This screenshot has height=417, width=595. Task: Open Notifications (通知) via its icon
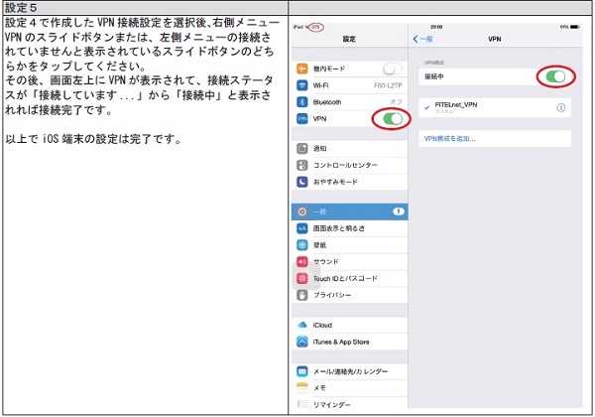click(302, 148)
